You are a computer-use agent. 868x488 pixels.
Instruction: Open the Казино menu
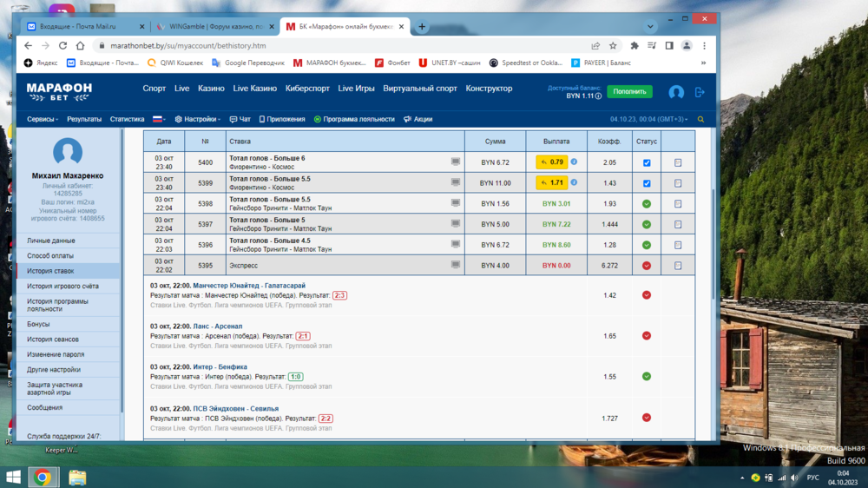211,89
